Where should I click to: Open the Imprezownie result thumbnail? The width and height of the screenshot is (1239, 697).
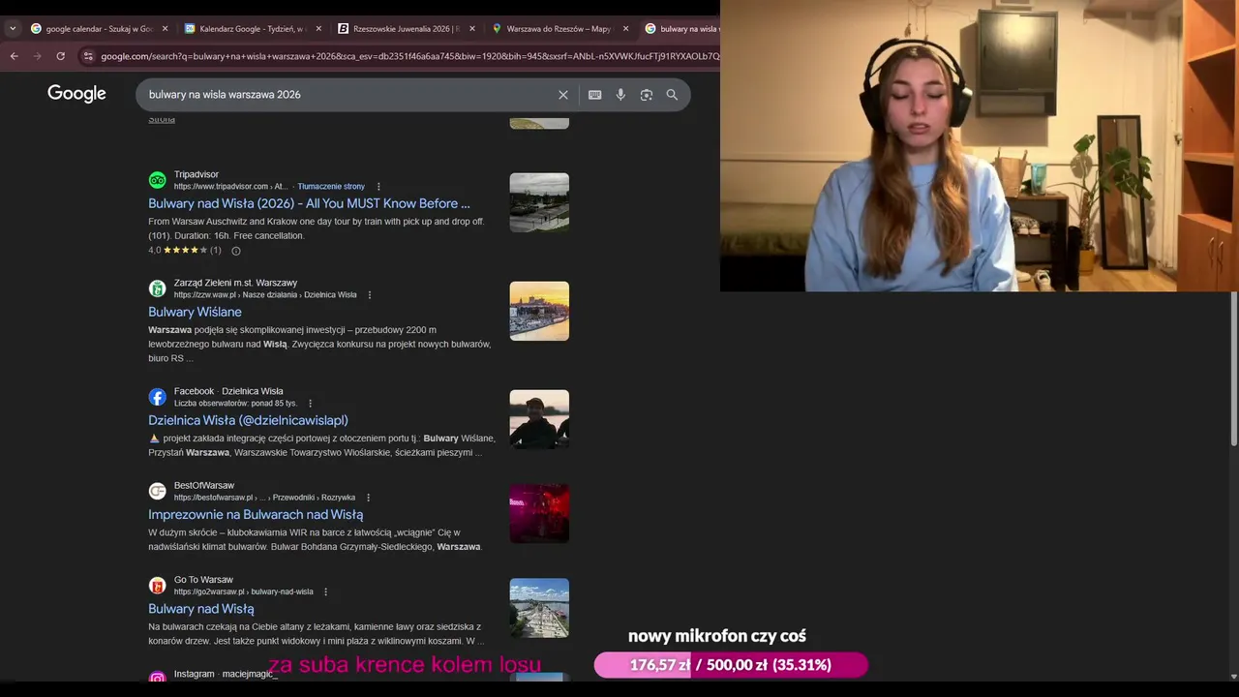point(539,513)
